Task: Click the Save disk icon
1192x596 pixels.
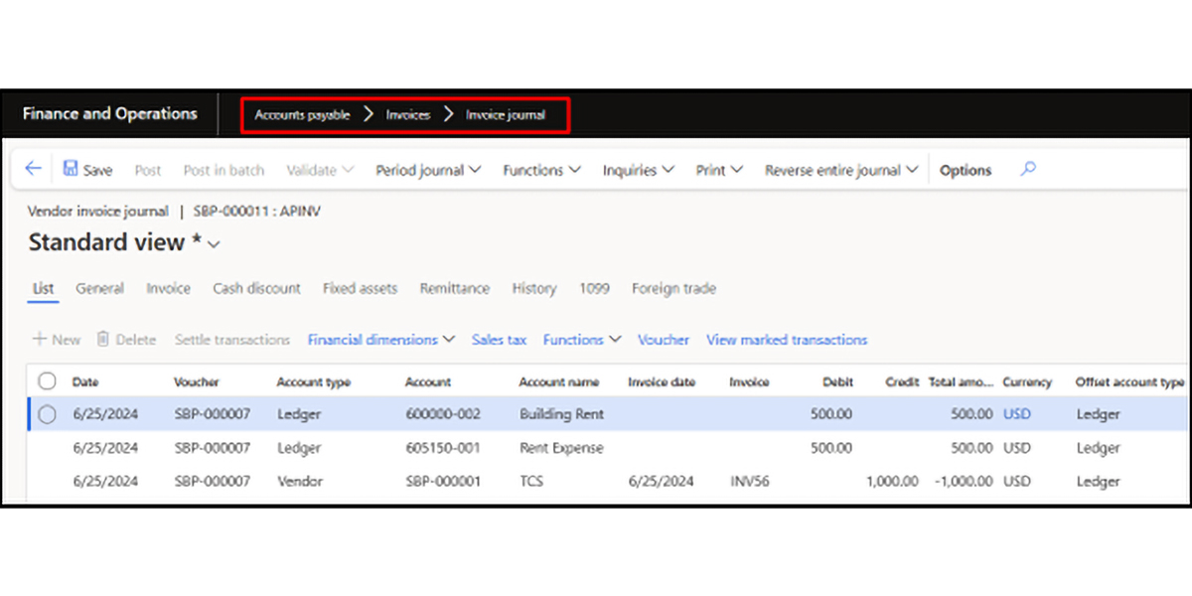Action: point(71,170)
